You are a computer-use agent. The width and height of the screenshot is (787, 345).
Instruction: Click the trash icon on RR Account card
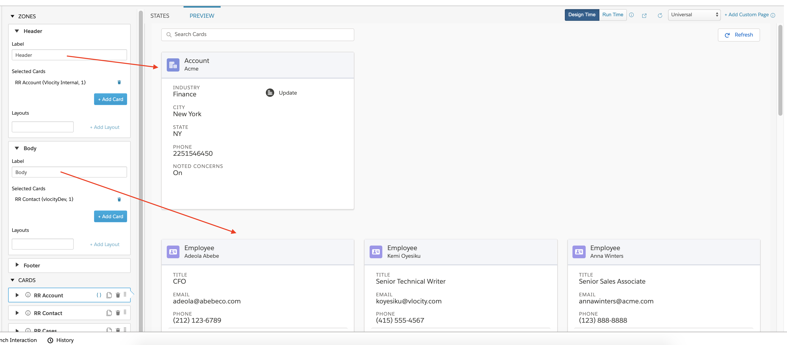click(x=118, y=295)
